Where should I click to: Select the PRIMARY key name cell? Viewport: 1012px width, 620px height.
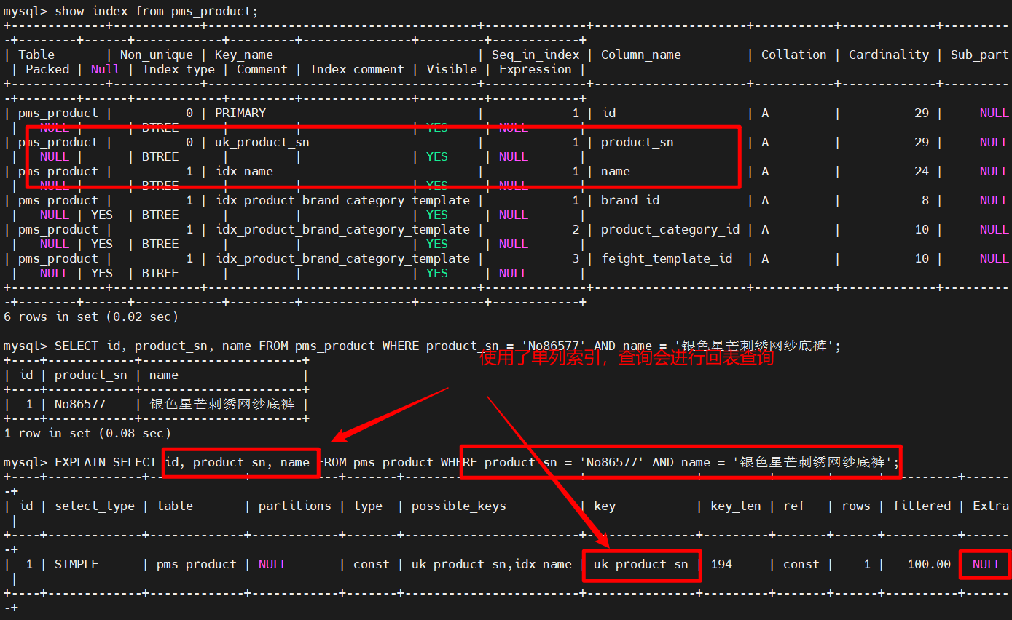pyautogui.click(x=240, y=114)
